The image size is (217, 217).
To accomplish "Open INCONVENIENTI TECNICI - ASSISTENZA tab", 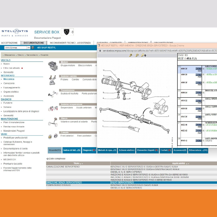I will 70,43.
